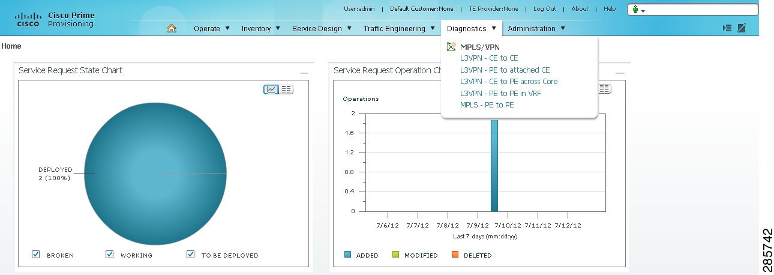
Task: Click the Log Out link
Action: [545, 9]
